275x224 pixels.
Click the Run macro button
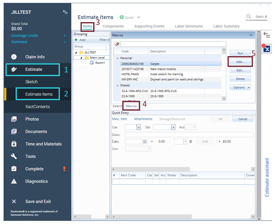[x=240, y=53]
